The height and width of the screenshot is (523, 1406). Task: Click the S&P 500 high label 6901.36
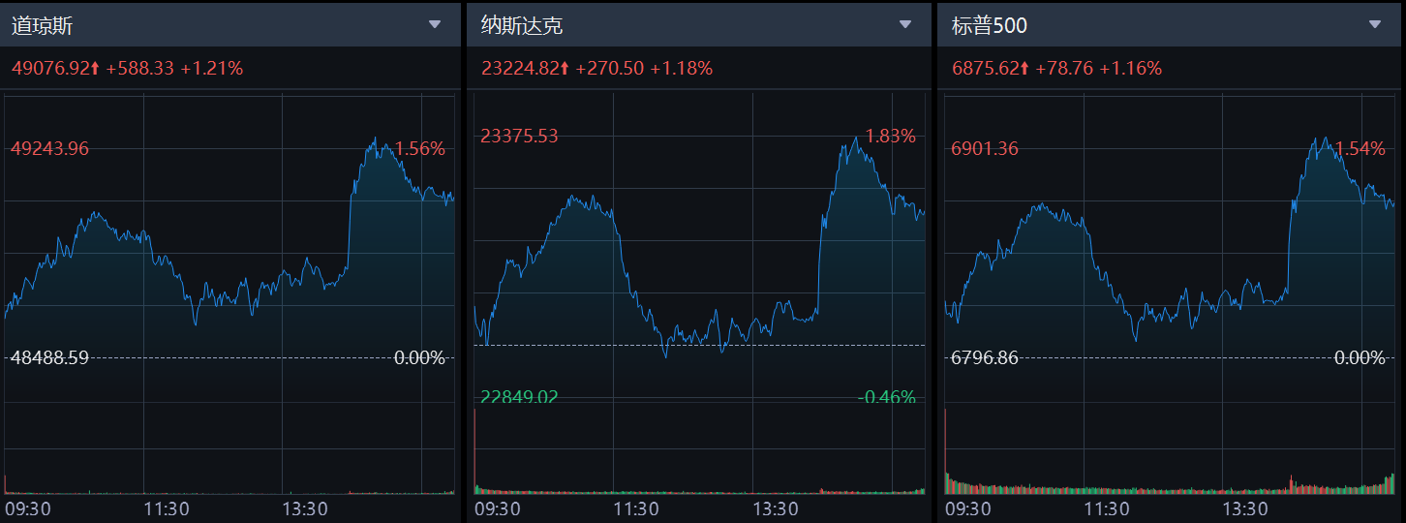[985, 149]
